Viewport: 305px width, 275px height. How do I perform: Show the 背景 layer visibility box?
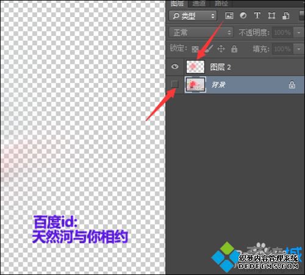[174, 84]
